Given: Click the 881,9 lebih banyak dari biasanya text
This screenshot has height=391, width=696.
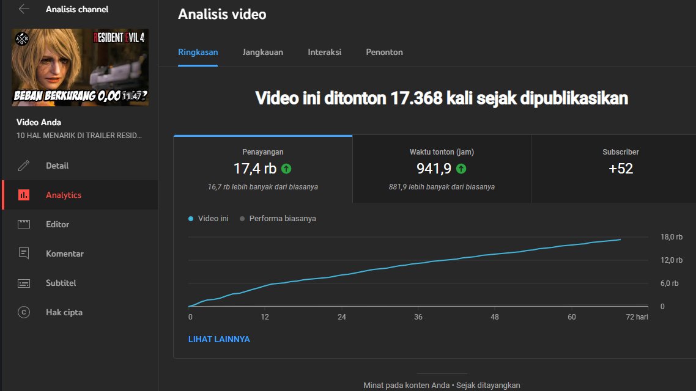Looking at the screenshot, I should click(x=442, y=186).
